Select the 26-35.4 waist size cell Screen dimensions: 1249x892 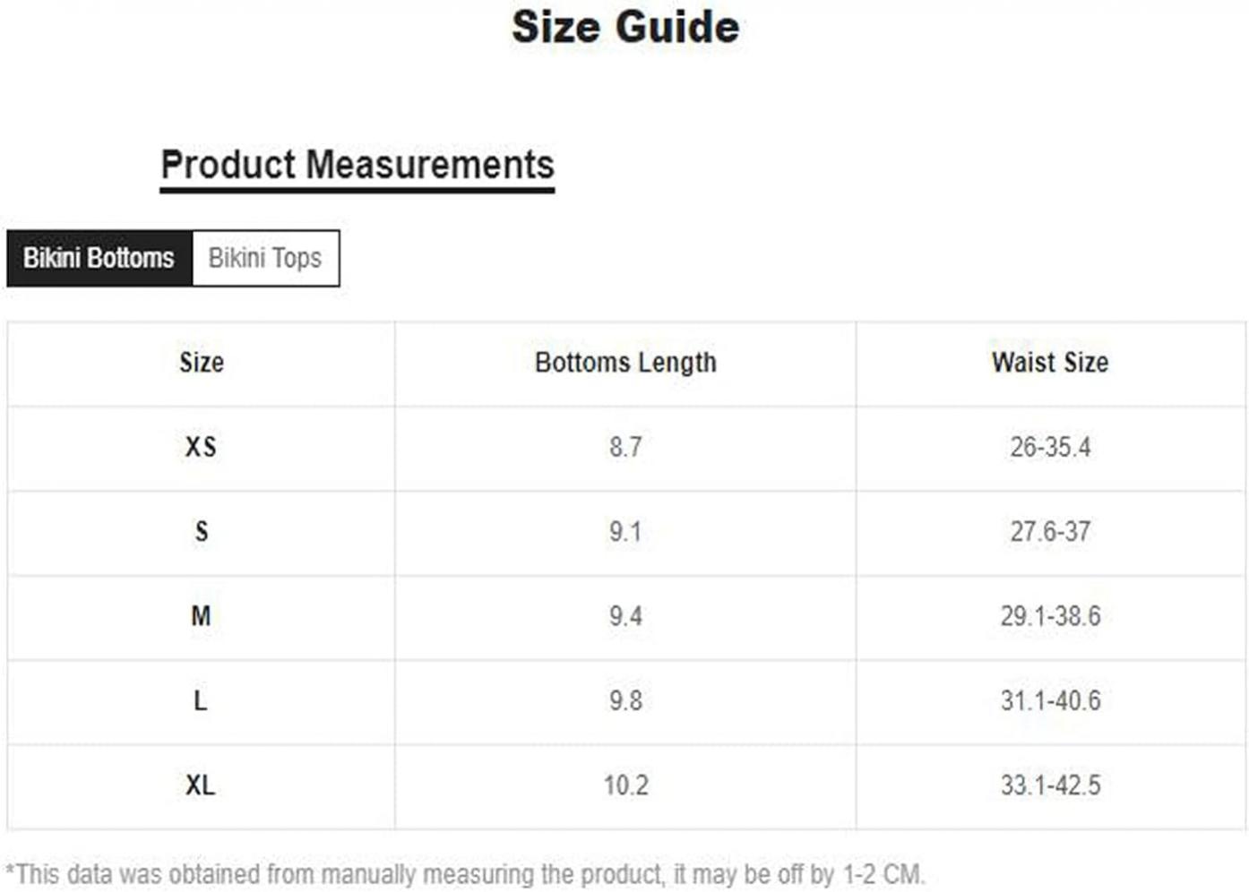tap(1050, 447)
